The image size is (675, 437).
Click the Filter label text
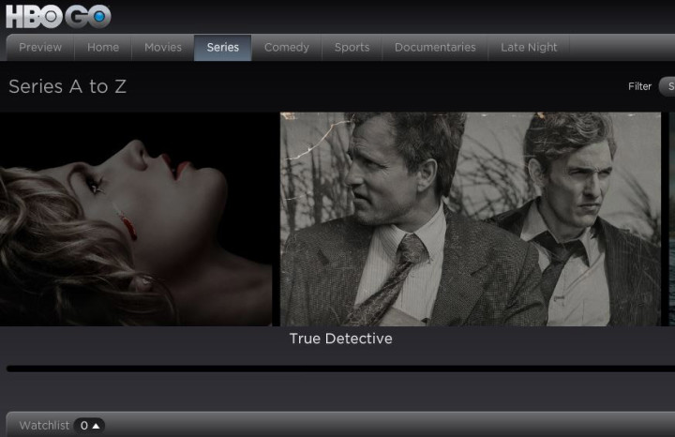pyautogui.click(x=639, y=86)
